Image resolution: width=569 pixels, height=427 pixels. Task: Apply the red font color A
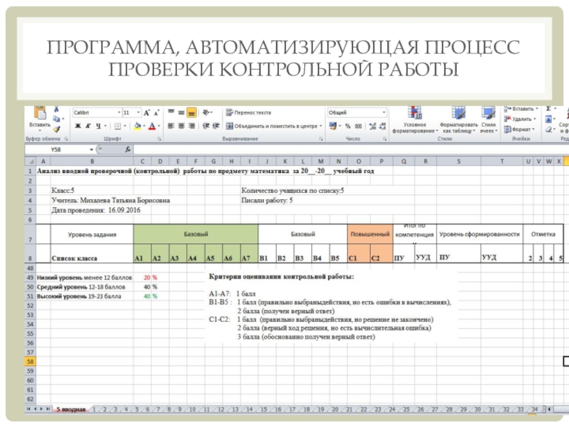coord(152,127)
